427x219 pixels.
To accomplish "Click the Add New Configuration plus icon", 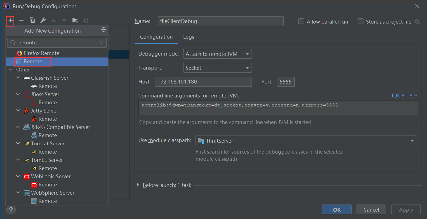I will tap(10, 21).
